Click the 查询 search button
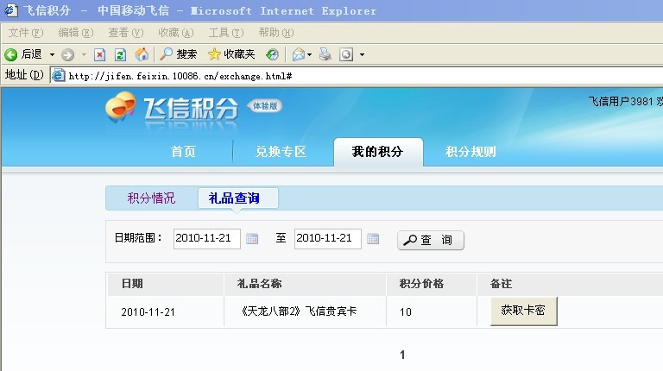 [431, 240]
